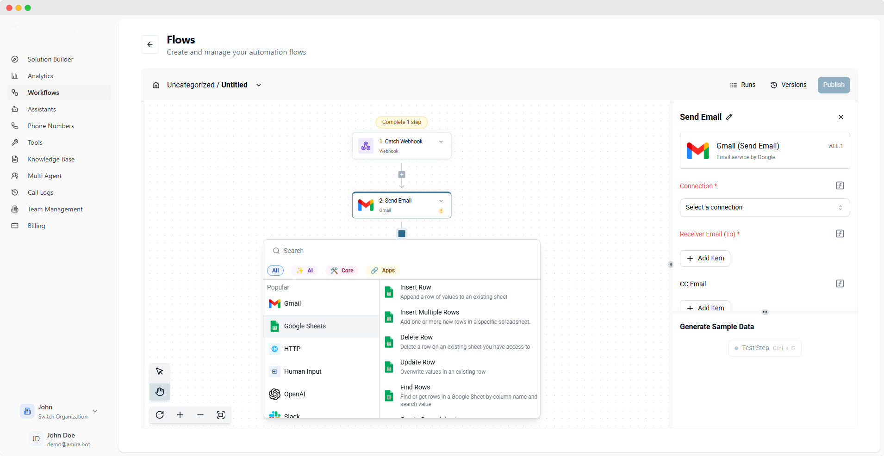Zoom in using the plus icon
884x456 pixels.
[180, 415]
